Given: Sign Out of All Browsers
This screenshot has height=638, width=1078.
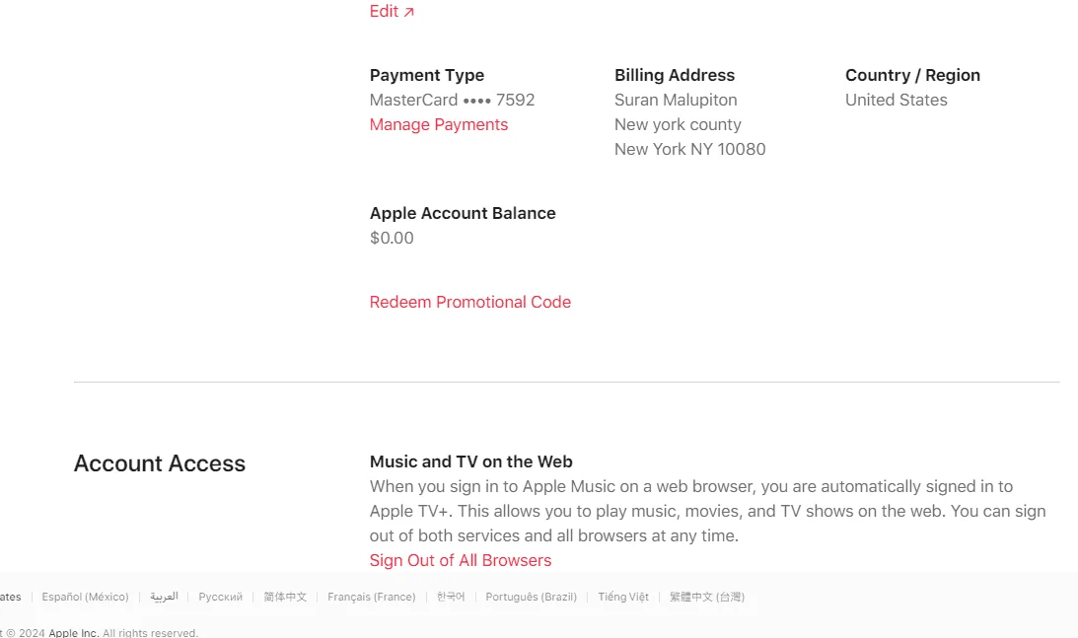Looking at the screenshot, I should click(461, 560).
